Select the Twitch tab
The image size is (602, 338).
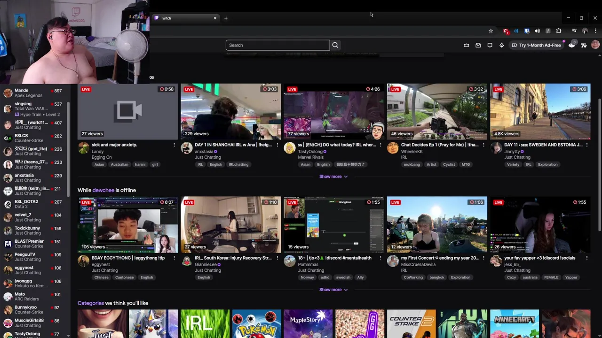[x=186, y=18]
